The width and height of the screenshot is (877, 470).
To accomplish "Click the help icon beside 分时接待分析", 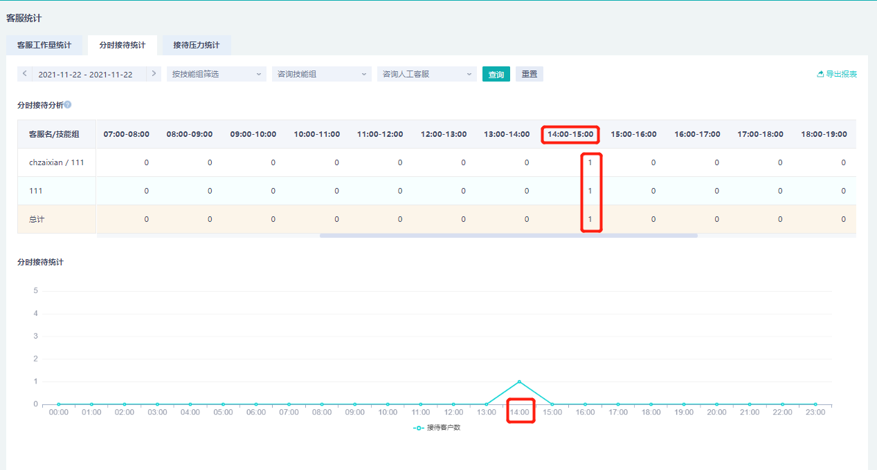I will tap(68, 105).
